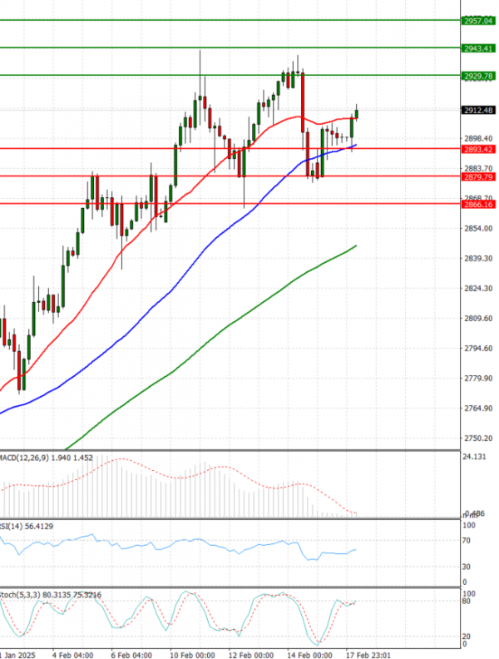This screenshot has height=659, width=499.
Task: Select the 2943.41 green level label
Action: pyautogui.click(x=478, y=48)
